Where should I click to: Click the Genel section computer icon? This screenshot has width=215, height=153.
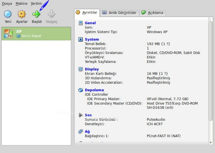81,23
